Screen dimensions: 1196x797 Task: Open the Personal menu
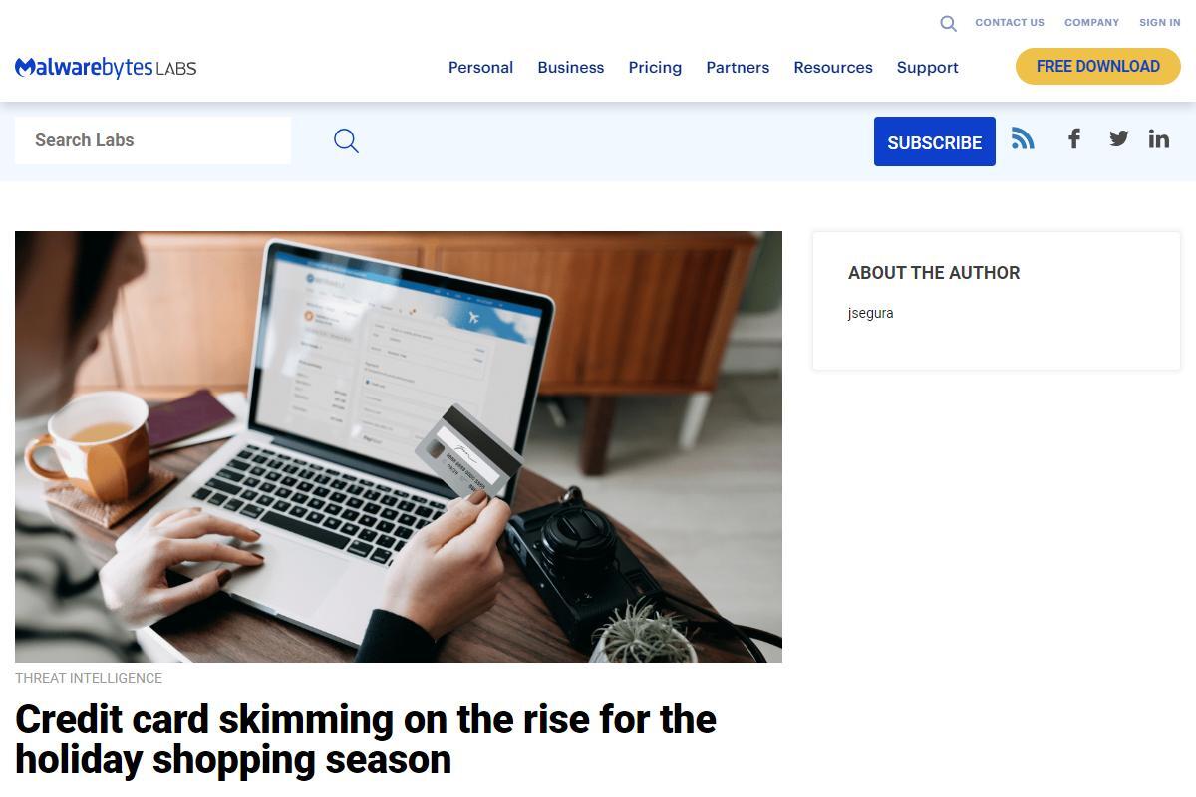coord(480,67)
